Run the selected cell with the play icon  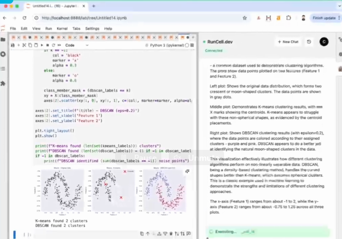click(42, 45)
